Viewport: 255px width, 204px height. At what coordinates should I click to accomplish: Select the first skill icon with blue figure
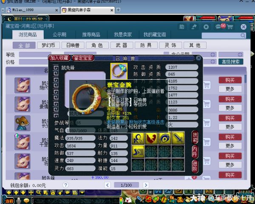138,138
